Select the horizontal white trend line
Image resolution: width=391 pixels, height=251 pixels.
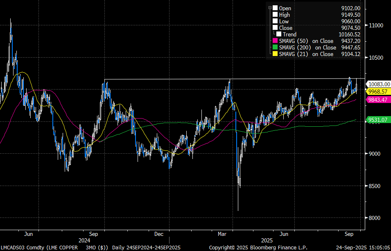(x=235, y=79)
